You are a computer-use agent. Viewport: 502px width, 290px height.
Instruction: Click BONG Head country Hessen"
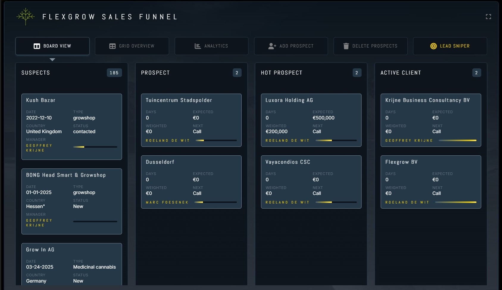pos(35,206)
